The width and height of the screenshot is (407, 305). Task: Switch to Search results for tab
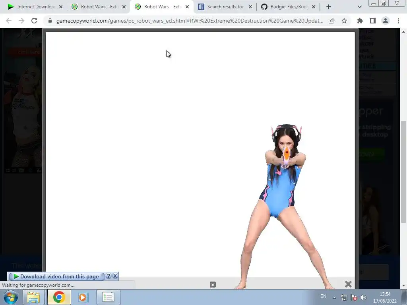(221, 7)
